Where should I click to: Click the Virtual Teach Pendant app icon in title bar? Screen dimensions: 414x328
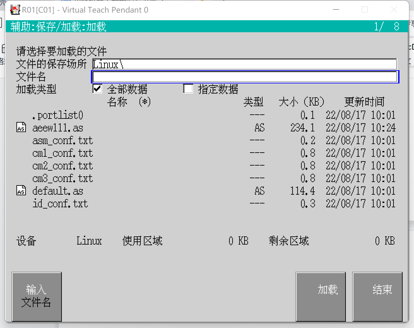click(15, 10)
